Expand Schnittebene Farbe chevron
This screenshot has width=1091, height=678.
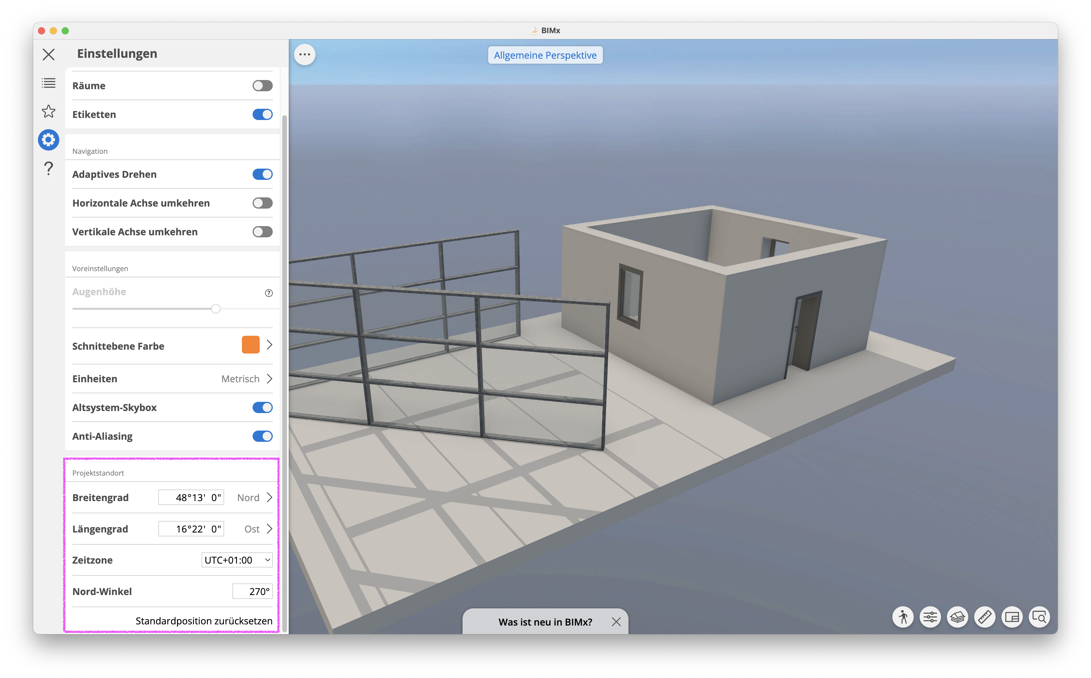point(269,345)
